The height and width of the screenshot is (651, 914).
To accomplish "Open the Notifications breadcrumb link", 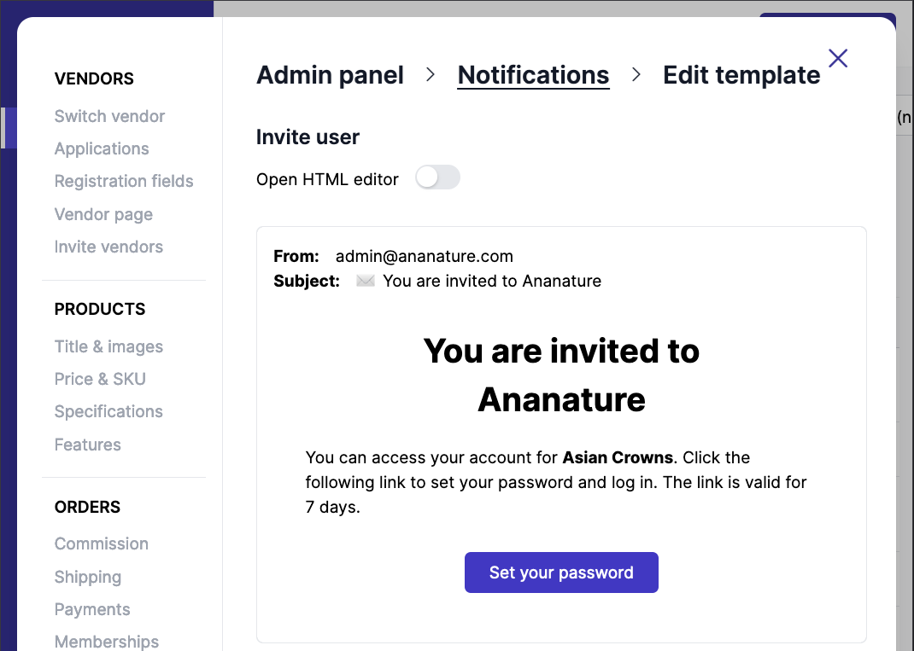I will [x=533, y=75].
